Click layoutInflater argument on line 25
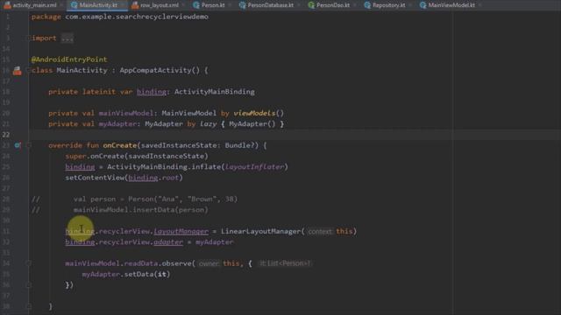 [254, 167]
